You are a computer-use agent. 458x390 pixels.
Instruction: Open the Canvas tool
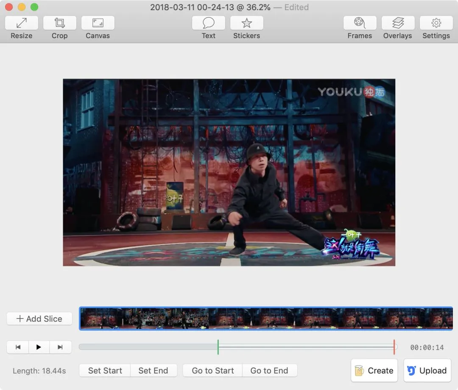click(x=98, y=23)
